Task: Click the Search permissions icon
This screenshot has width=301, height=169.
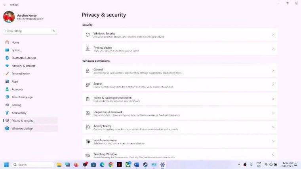Action: tap(88, 141)
